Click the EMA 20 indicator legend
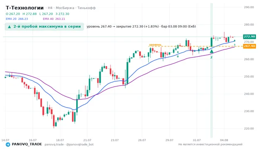 click(x=17, y=19)
